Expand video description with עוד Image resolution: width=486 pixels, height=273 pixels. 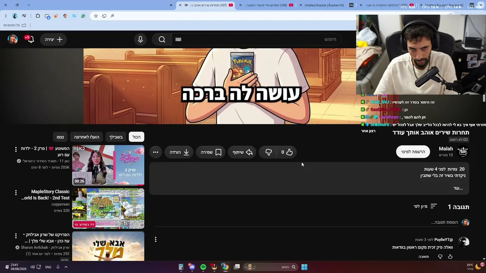click(x=458, y=188)
